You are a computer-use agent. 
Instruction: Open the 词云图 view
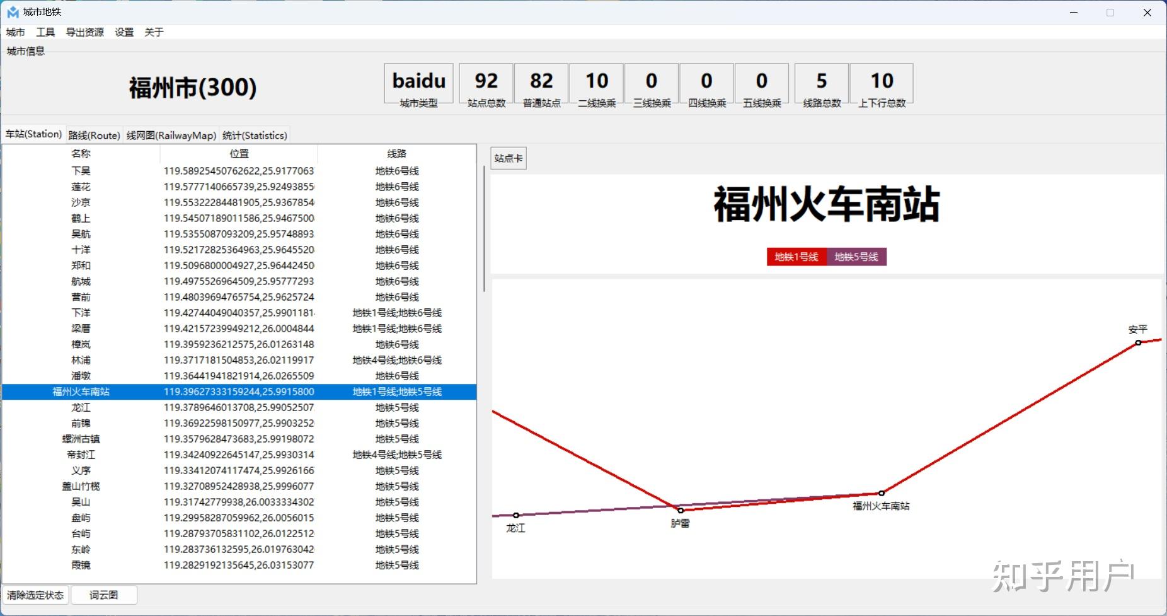(104, 595)
